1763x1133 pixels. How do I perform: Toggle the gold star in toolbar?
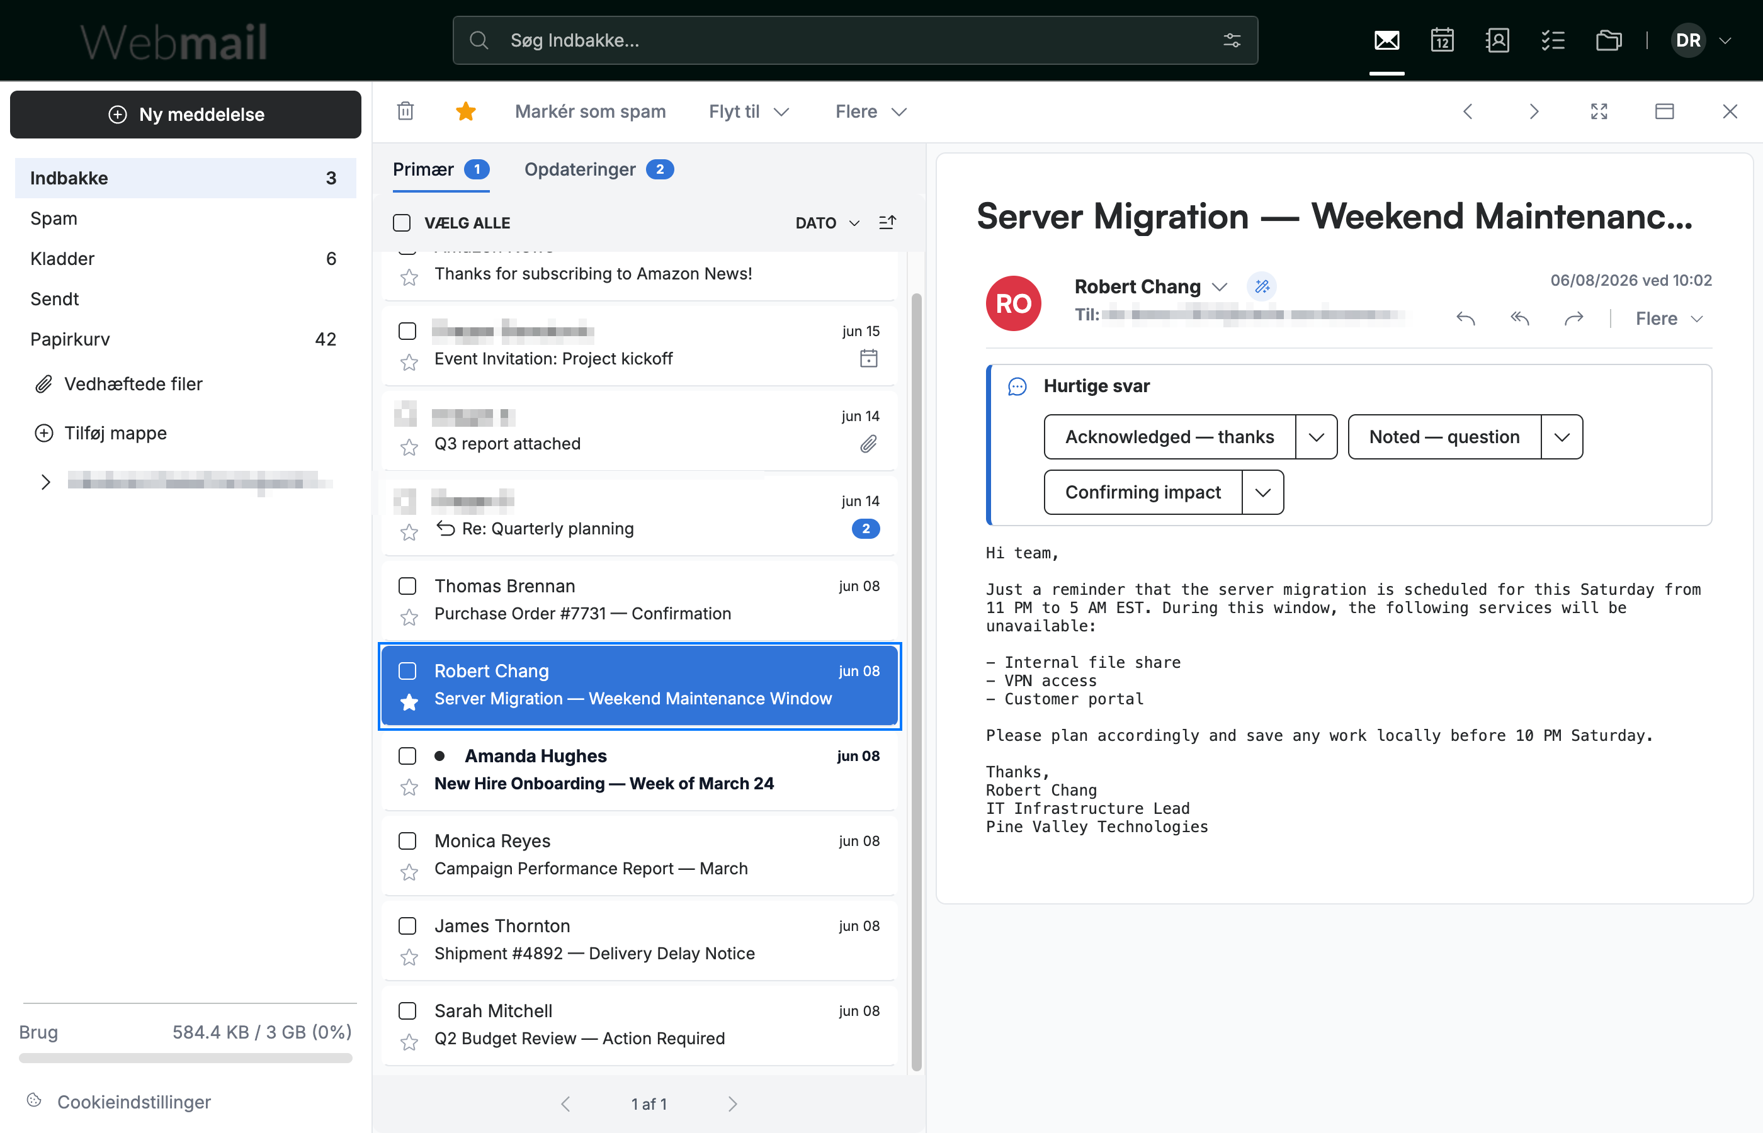(466, 111)
